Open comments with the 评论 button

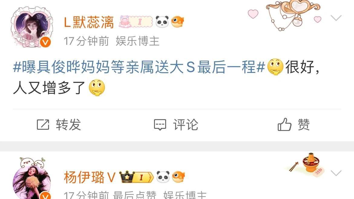(176, 125)
